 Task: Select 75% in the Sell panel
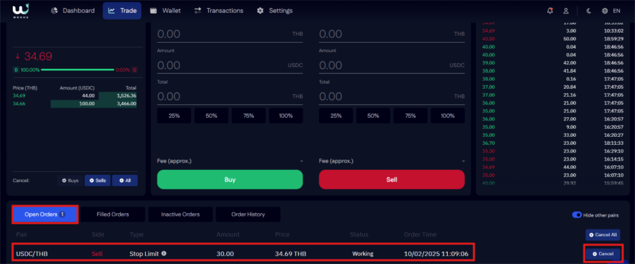410,116
